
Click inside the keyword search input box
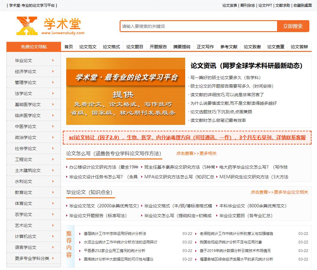click(198, 27)
